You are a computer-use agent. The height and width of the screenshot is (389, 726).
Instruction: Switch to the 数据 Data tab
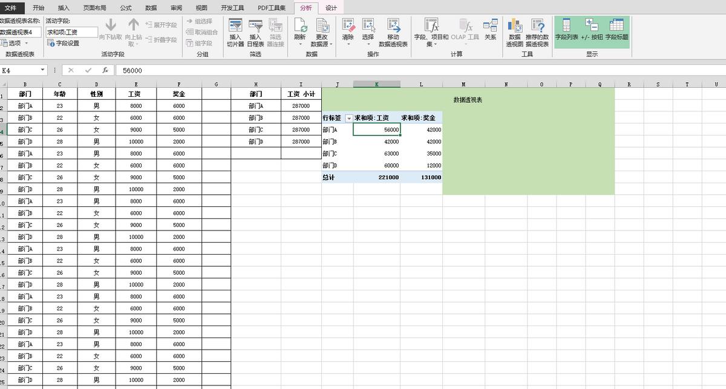pyautogui.click(x=151, y=8)
